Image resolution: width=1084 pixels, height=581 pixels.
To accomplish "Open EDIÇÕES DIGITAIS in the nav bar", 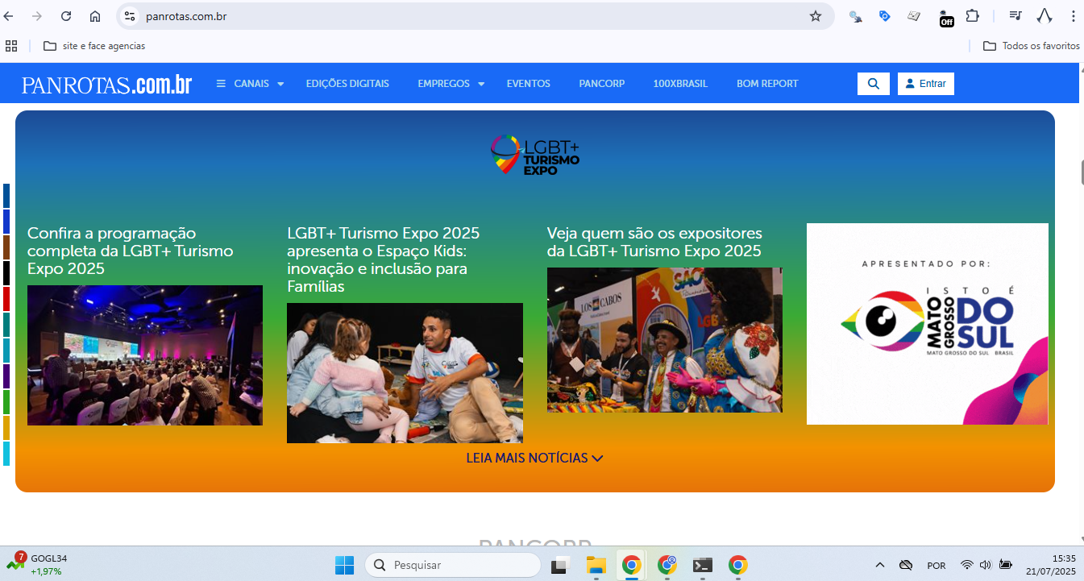I will (x=347, y=84).
